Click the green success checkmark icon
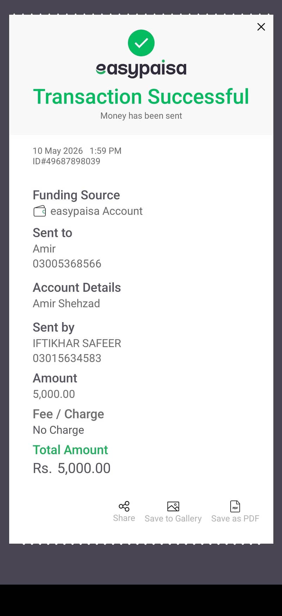 141,43
